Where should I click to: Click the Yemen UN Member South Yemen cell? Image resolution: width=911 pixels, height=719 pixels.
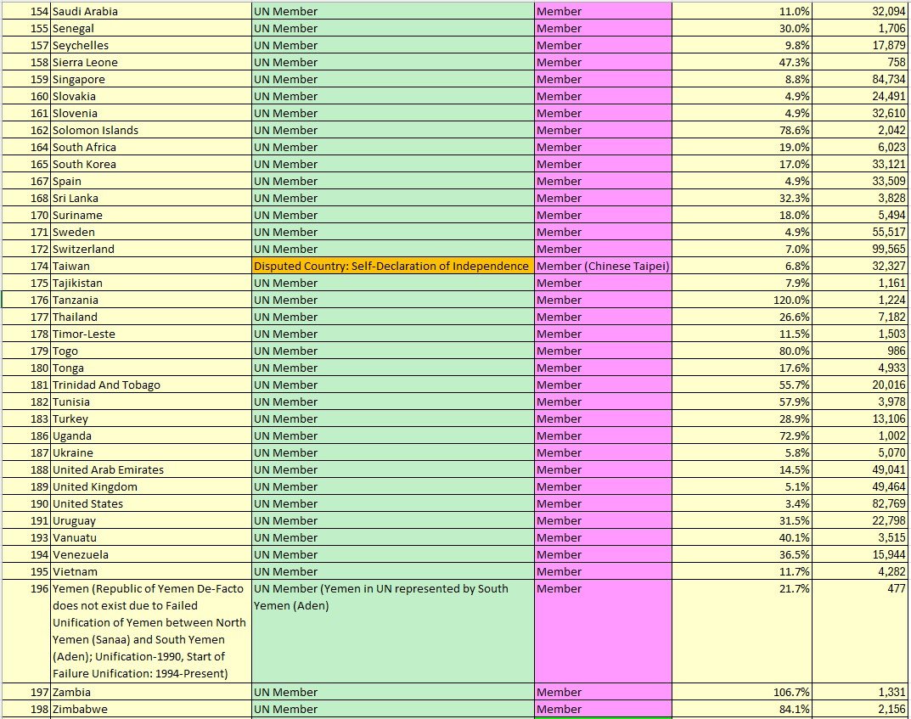393,631
